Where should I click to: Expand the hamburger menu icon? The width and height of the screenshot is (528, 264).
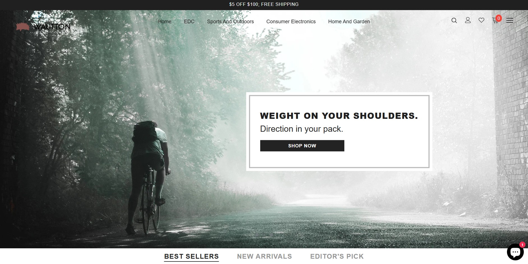pyautogui.click(x=510, y=20)
